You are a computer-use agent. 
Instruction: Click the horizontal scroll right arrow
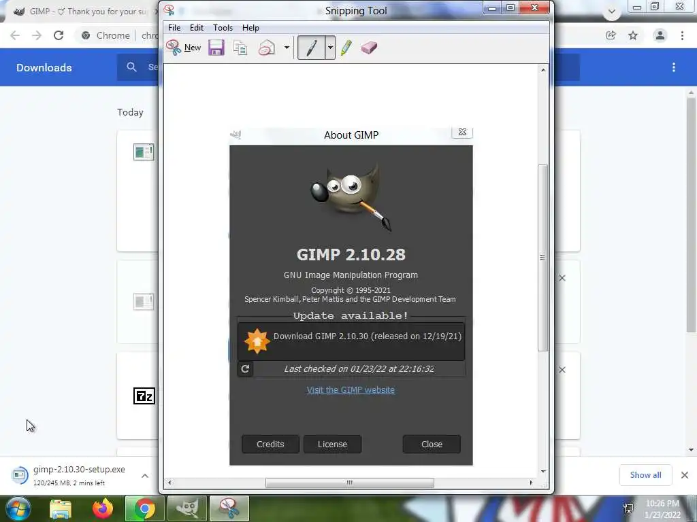pyautogui.click(x=531, y=483)
